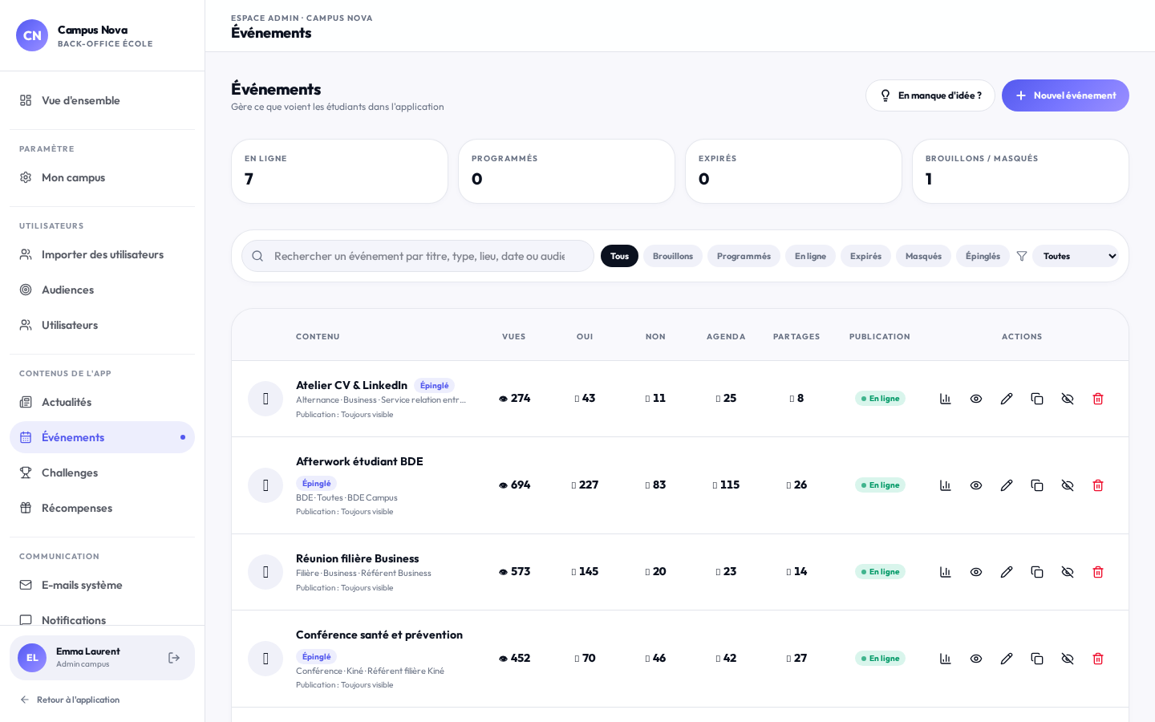This screenshot has height=722, width=1155.
Task: Delete the Atelier CV & LinkedIn event
Action: (1098, 399)
